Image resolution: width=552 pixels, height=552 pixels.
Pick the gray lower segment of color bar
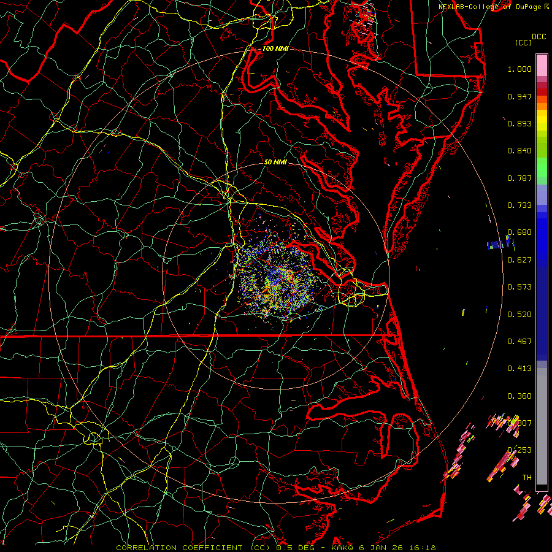[542, 426]
